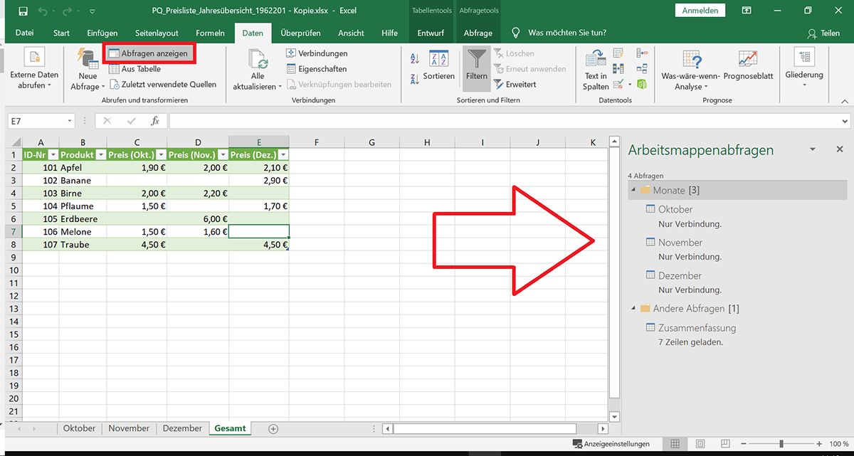Open the Datenüberprüfung validation icon

click(618, 85)
